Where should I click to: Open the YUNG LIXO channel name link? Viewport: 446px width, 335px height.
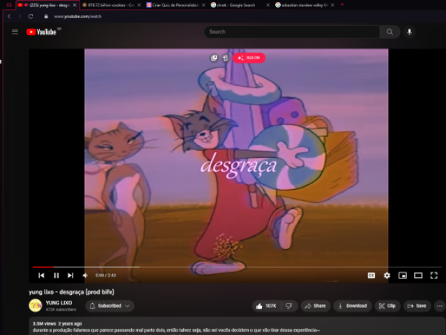59,303
